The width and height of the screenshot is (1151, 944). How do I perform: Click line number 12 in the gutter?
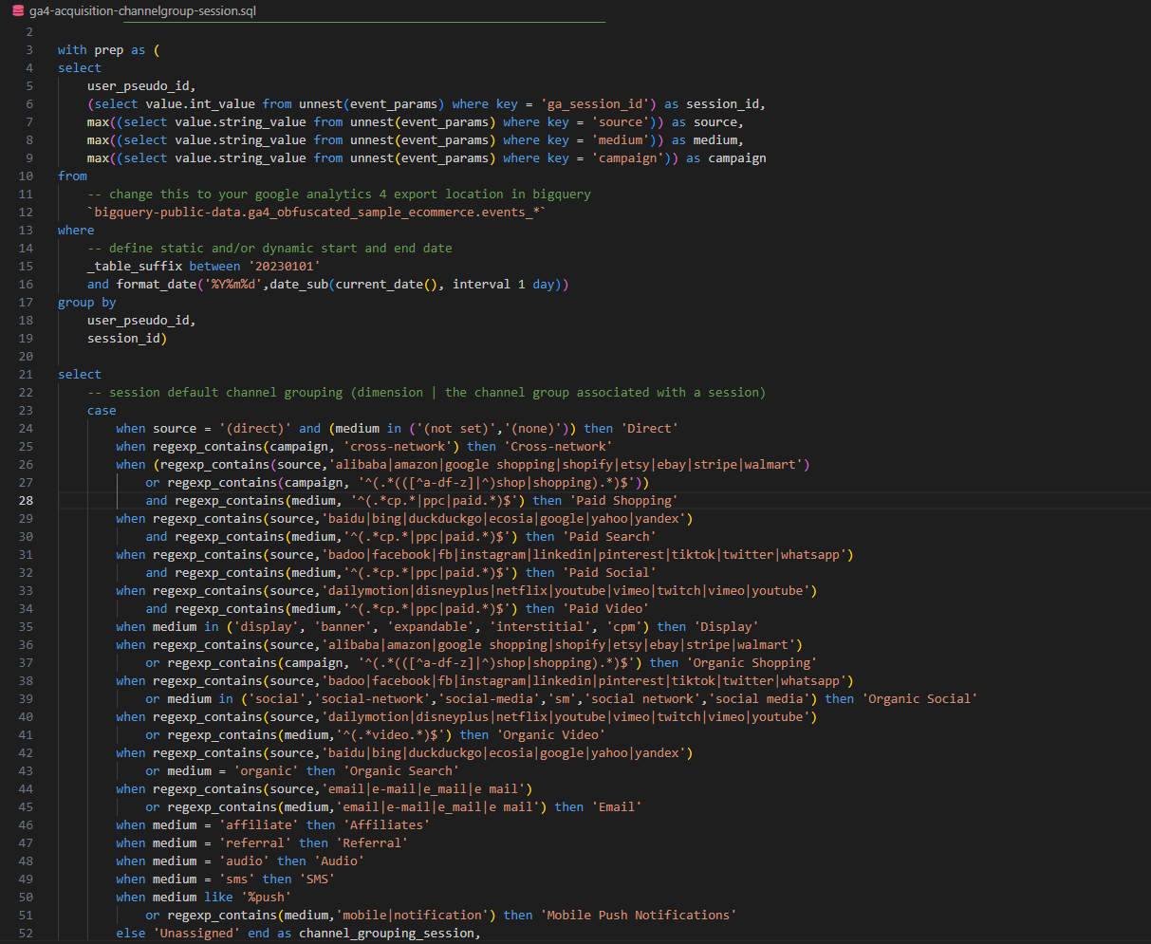click(x=25, y=212)
